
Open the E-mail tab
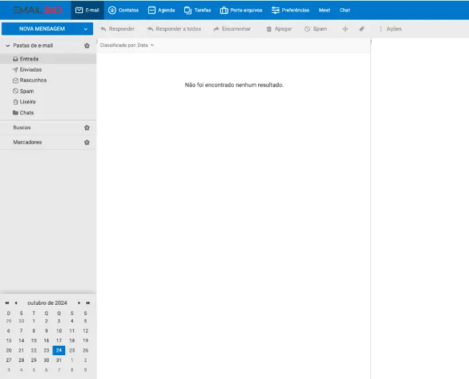[x=87, y=10]
